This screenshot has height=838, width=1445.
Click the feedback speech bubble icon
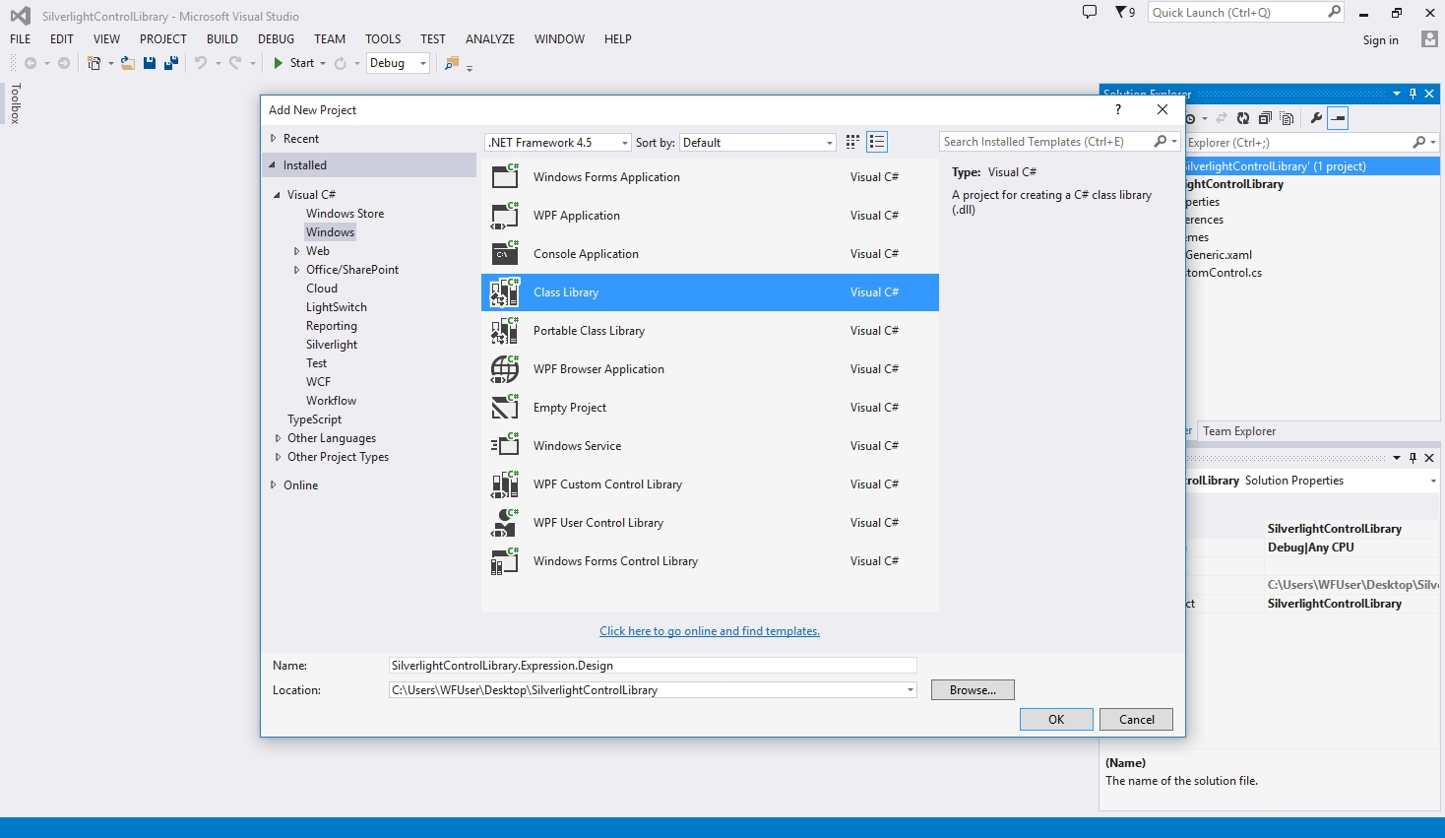[1090, 13]
